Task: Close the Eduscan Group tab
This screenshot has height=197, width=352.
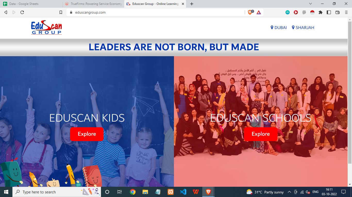Action: [183, 4]
